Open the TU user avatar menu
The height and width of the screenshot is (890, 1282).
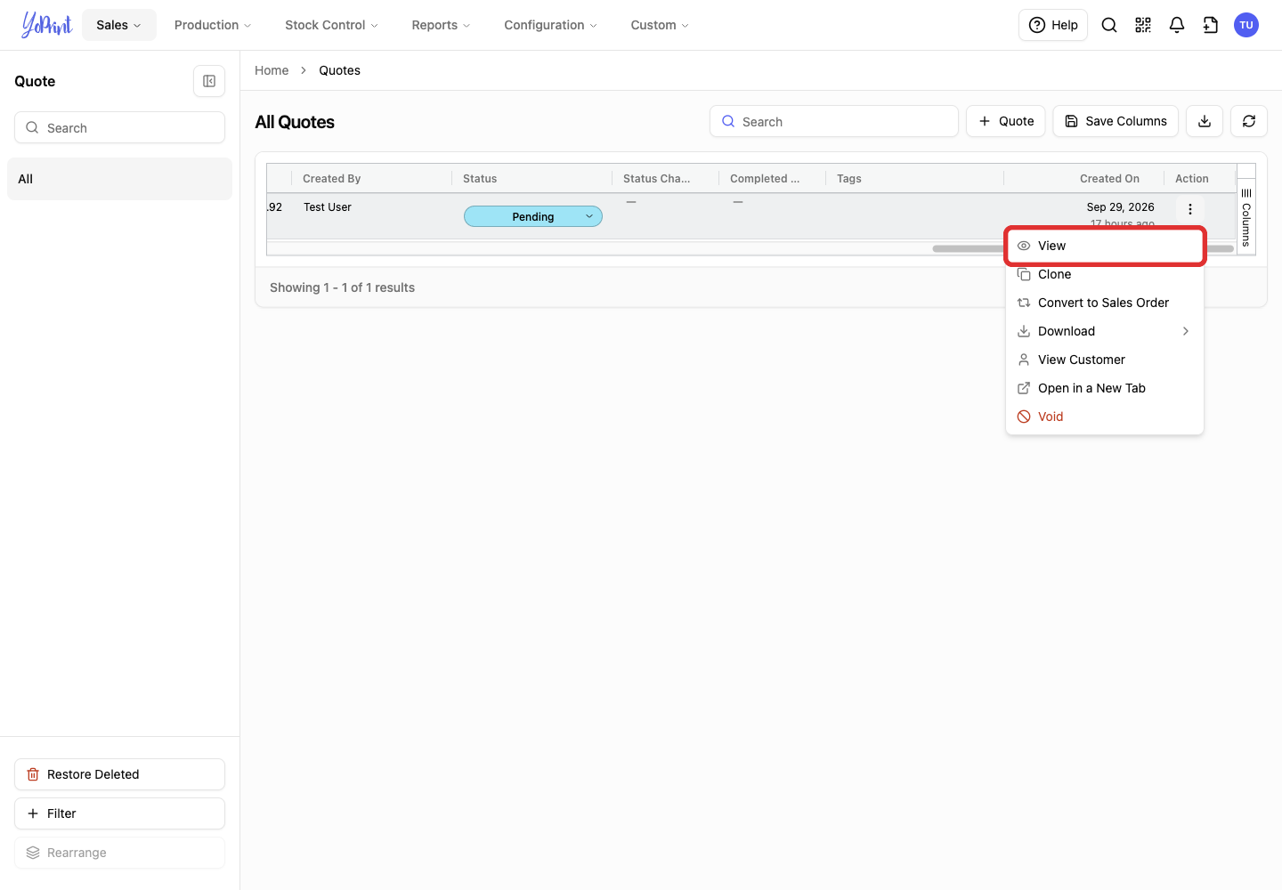pos(1246,25)
